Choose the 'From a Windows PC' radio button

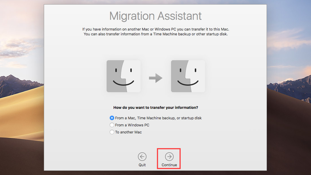point(112,125)
